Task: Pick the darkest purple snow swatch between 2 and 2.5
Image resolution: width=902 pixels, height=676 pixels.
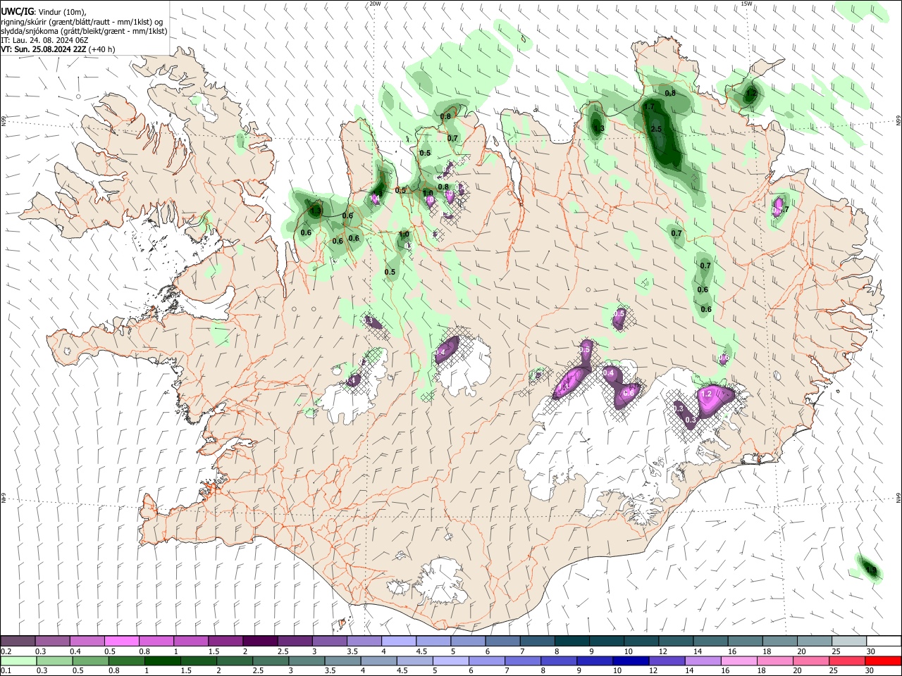Action: (x=259, y=641)
